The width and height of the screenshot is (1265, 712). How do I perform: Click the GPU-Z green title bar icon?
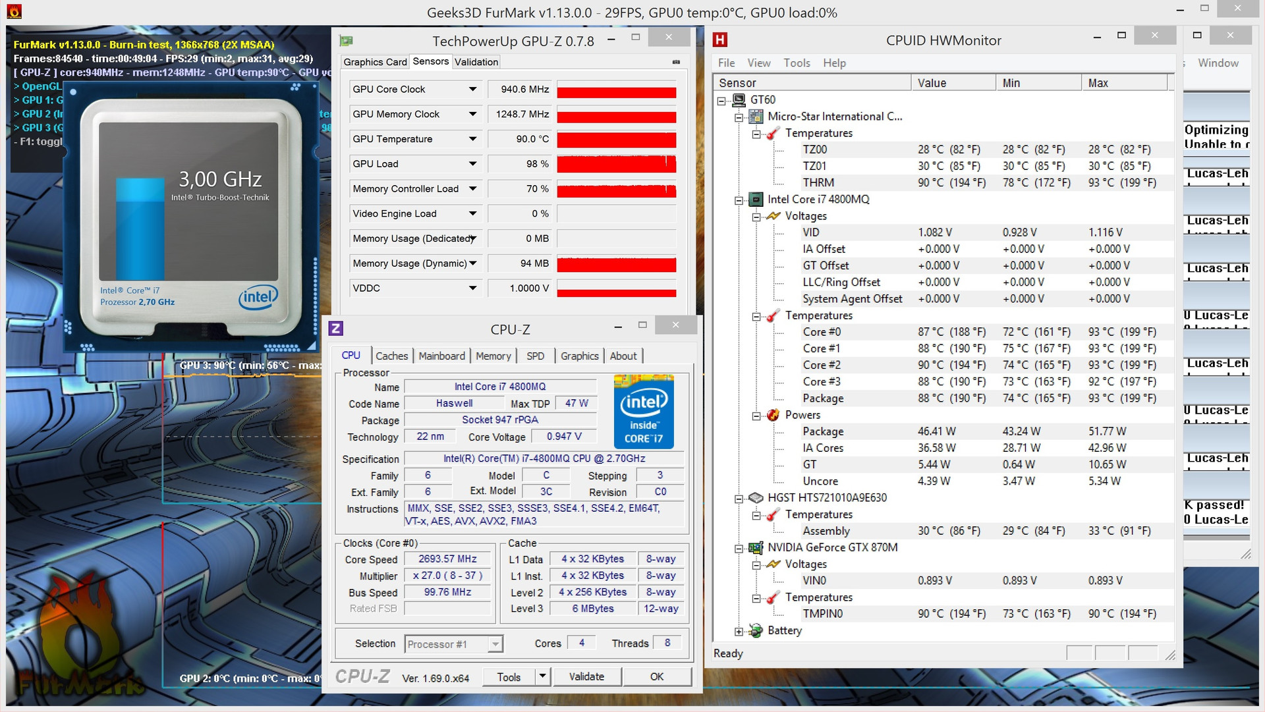point(346,41)
